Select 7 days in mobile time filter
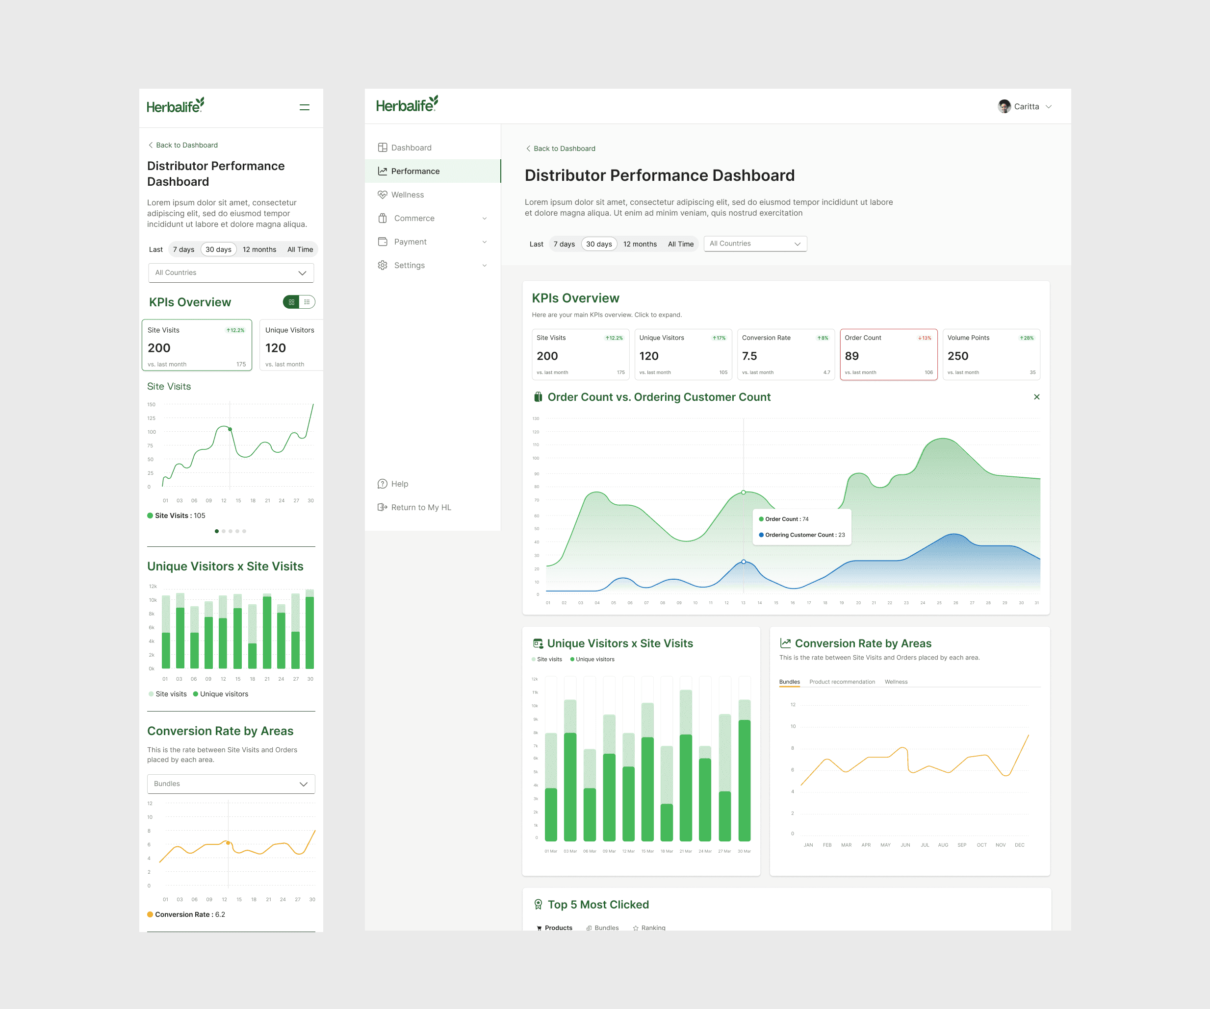1210x1009 pixels. (x=184, y=249)
